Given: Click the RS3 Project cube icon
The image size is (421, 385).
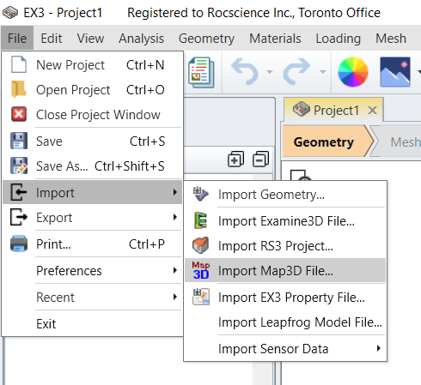Looking at the screenshot, I should (x=201, y=245).
